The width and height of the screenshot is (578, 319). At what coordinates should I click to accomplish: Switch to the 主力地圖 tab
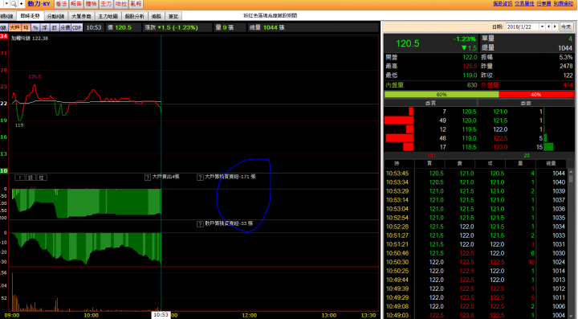coord(108,16)
